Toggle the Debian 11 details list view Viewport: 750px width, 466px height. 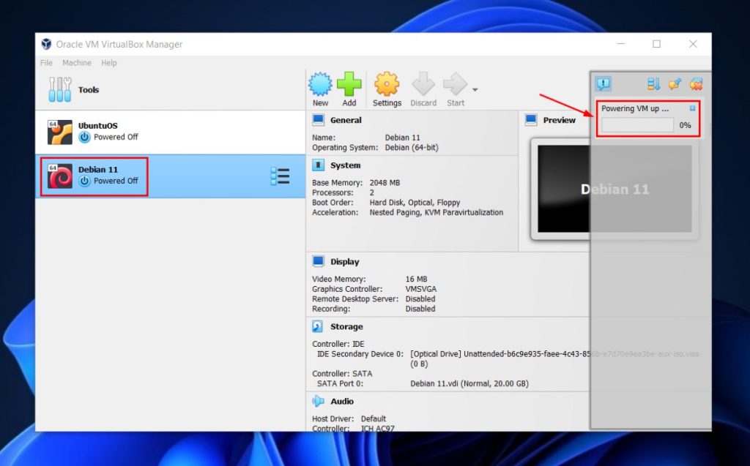281,176
